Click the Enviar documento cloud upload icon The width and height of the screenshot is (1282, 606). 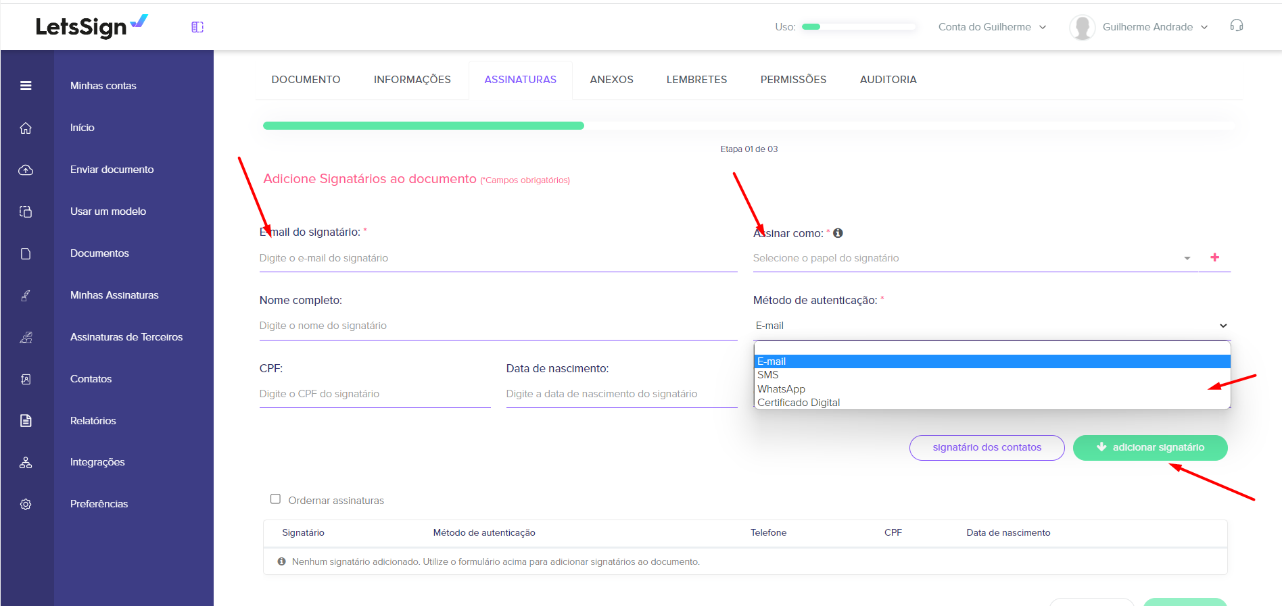[x=26, y=170]
